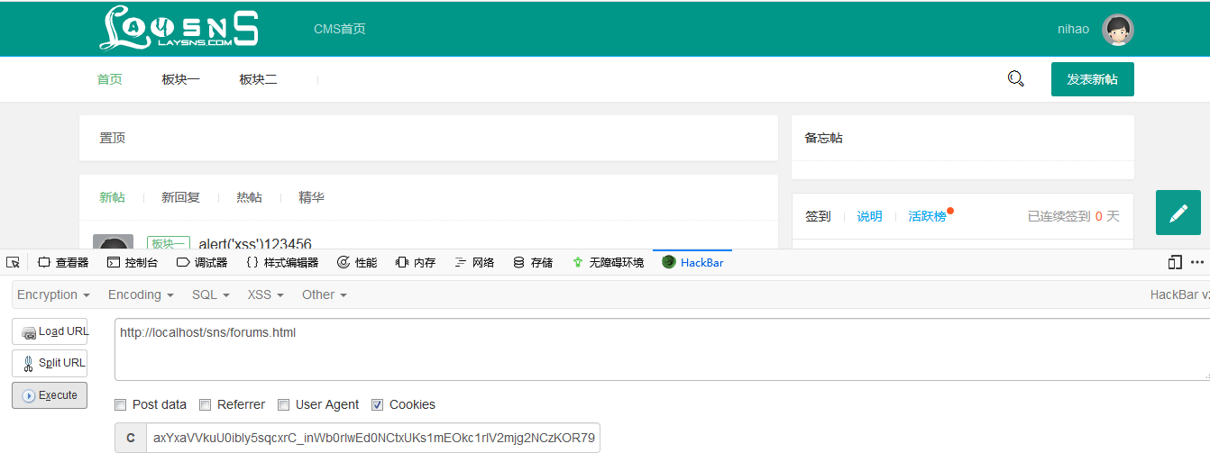Click into the cookie value field
Image resolution: width=1210 pixels, height=462 pixels.
372,439
